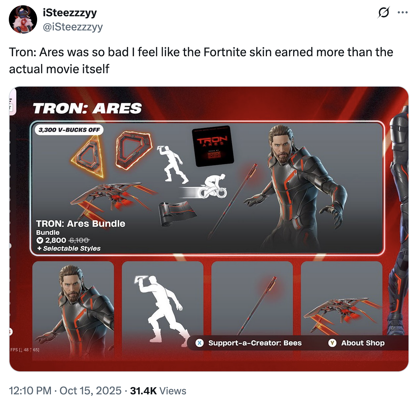This screenshot has width=418, height=406.
Task: Click the V-Bucks coin icon
Action: (40, 240)
